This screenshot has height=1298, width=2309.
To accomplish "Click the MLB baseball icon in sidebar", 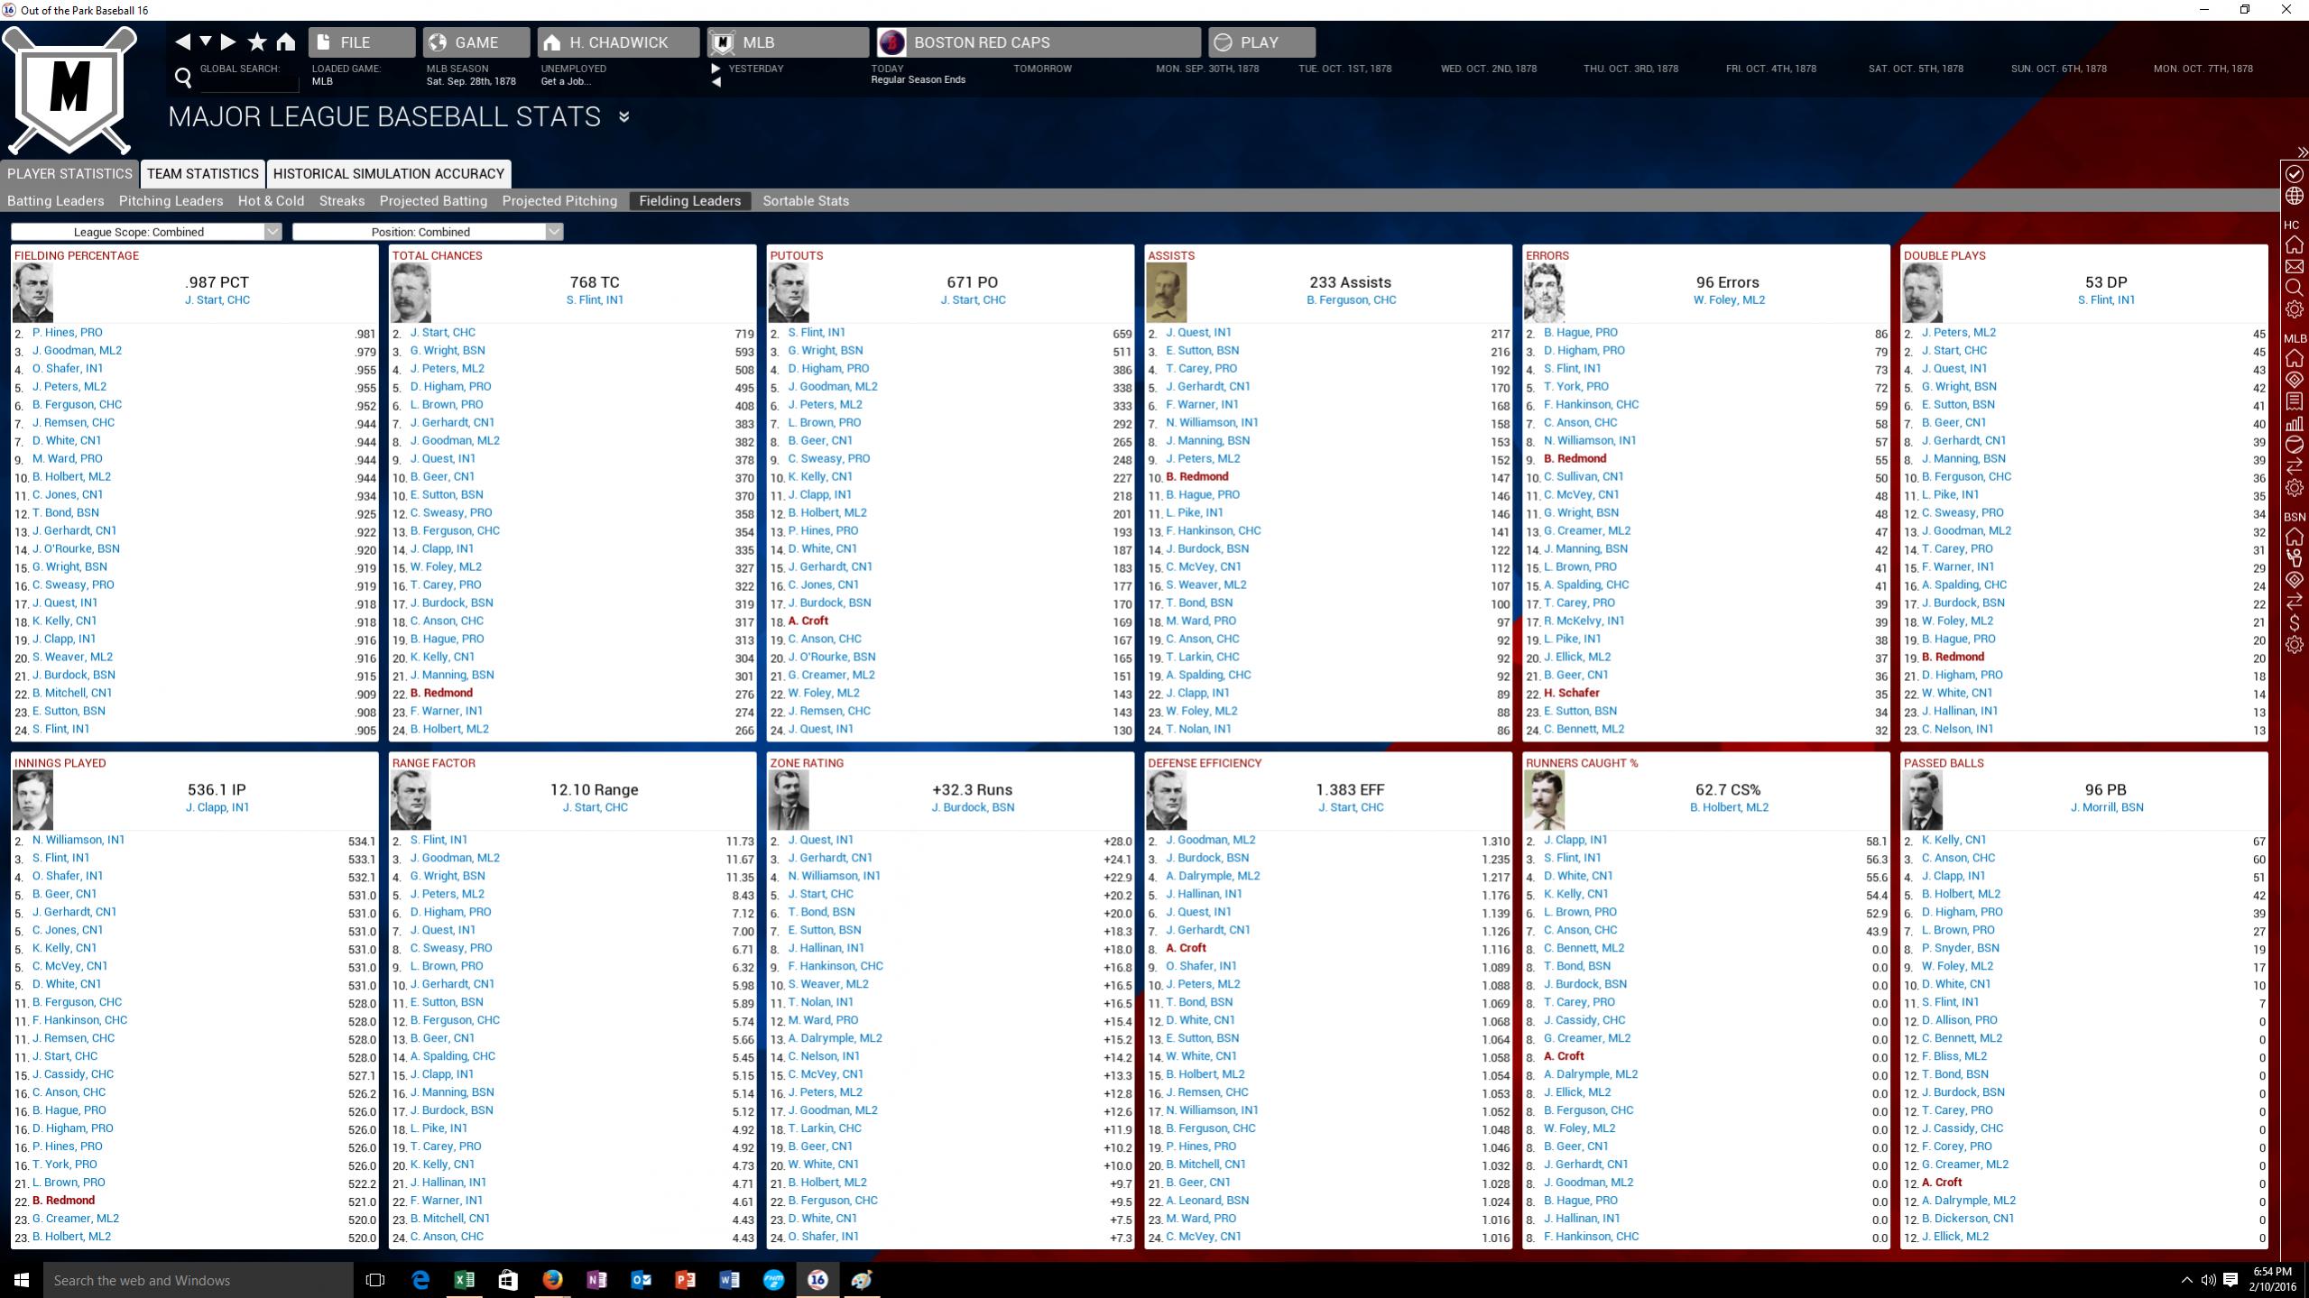I will [x=2294, y=445].
